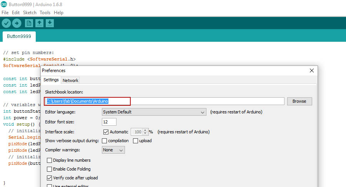Open the Sketch menu
This screenshot has height=187, width=346.
30,13
